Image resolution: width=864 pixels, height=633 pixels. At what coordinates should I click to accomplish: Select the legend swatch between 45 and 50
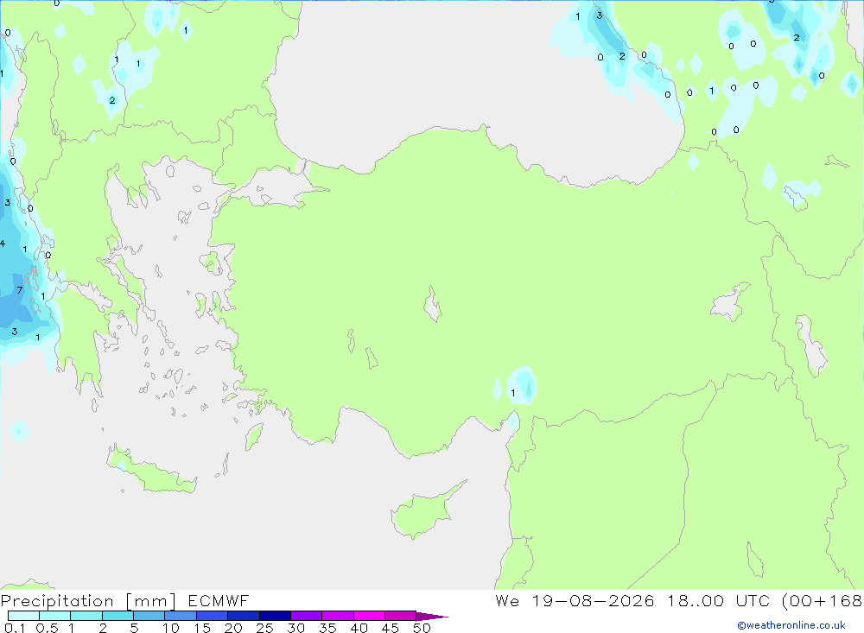[x=400, y=616]
